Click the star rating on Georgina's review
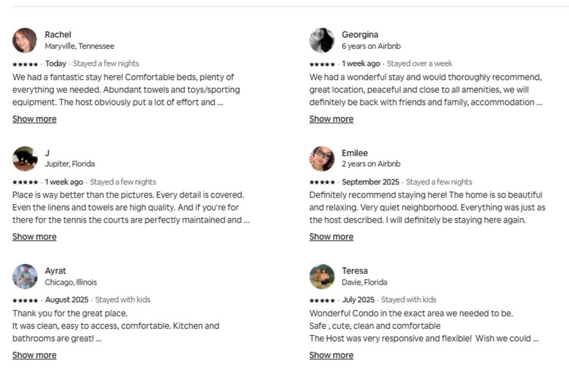The width and height of the screenshot is (569, 379). [x=322, y=64]
